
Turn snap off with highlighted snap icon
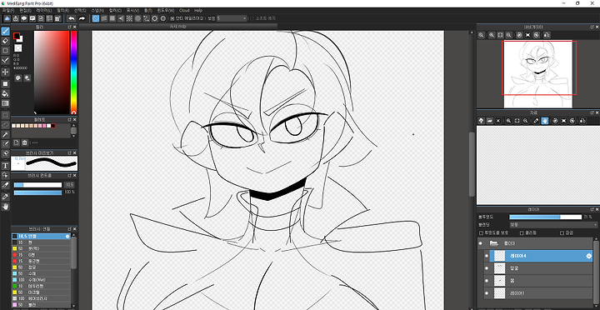[x=96, y=18]
